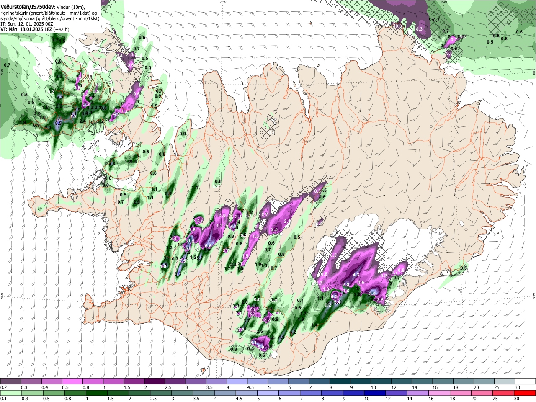Pick the light lavender swatch labeled 4 in snow scale

236,381
